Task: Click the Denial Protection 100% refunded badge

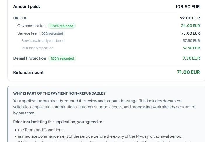Action: 62,58
